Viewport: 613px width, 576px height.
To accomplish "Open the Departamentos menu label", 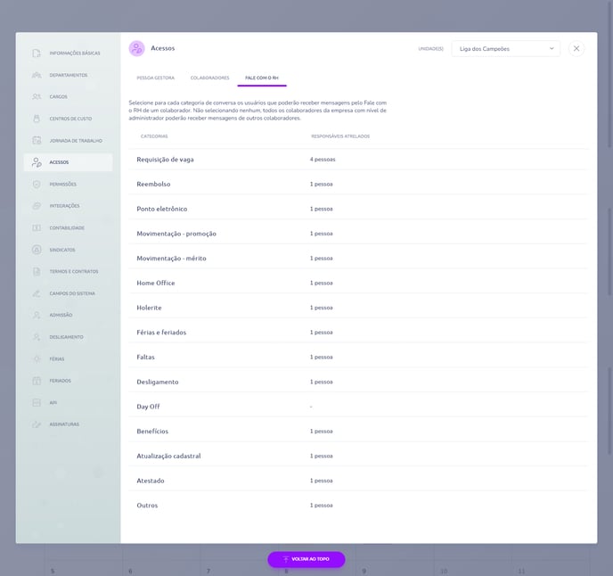I will (69, 75).
